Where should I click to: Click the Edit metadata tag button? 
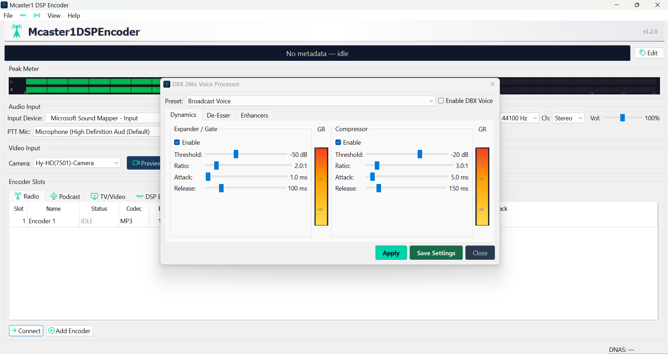pyautogui.click(x=648, y=53)
